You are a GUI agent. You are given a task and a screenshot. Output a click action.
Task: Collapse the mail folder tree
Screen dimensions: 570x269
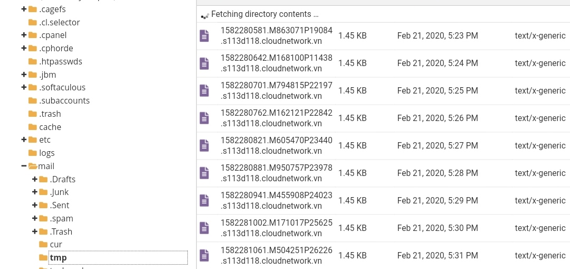24,166
